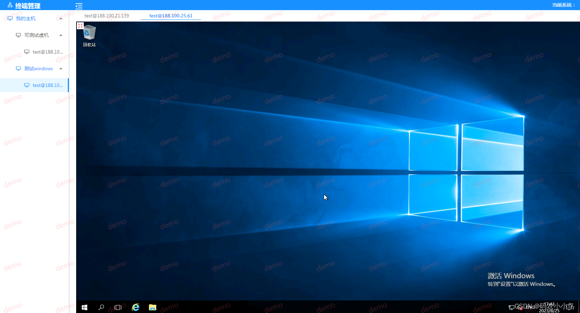Screen dimensions: 580x313
Task: Launch Internet Explorer from the taskbar
Action: [x=136, y=307]
